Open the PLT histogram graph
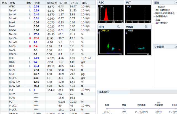The width and height of the screenshot is (177, 114). point(138,14)
